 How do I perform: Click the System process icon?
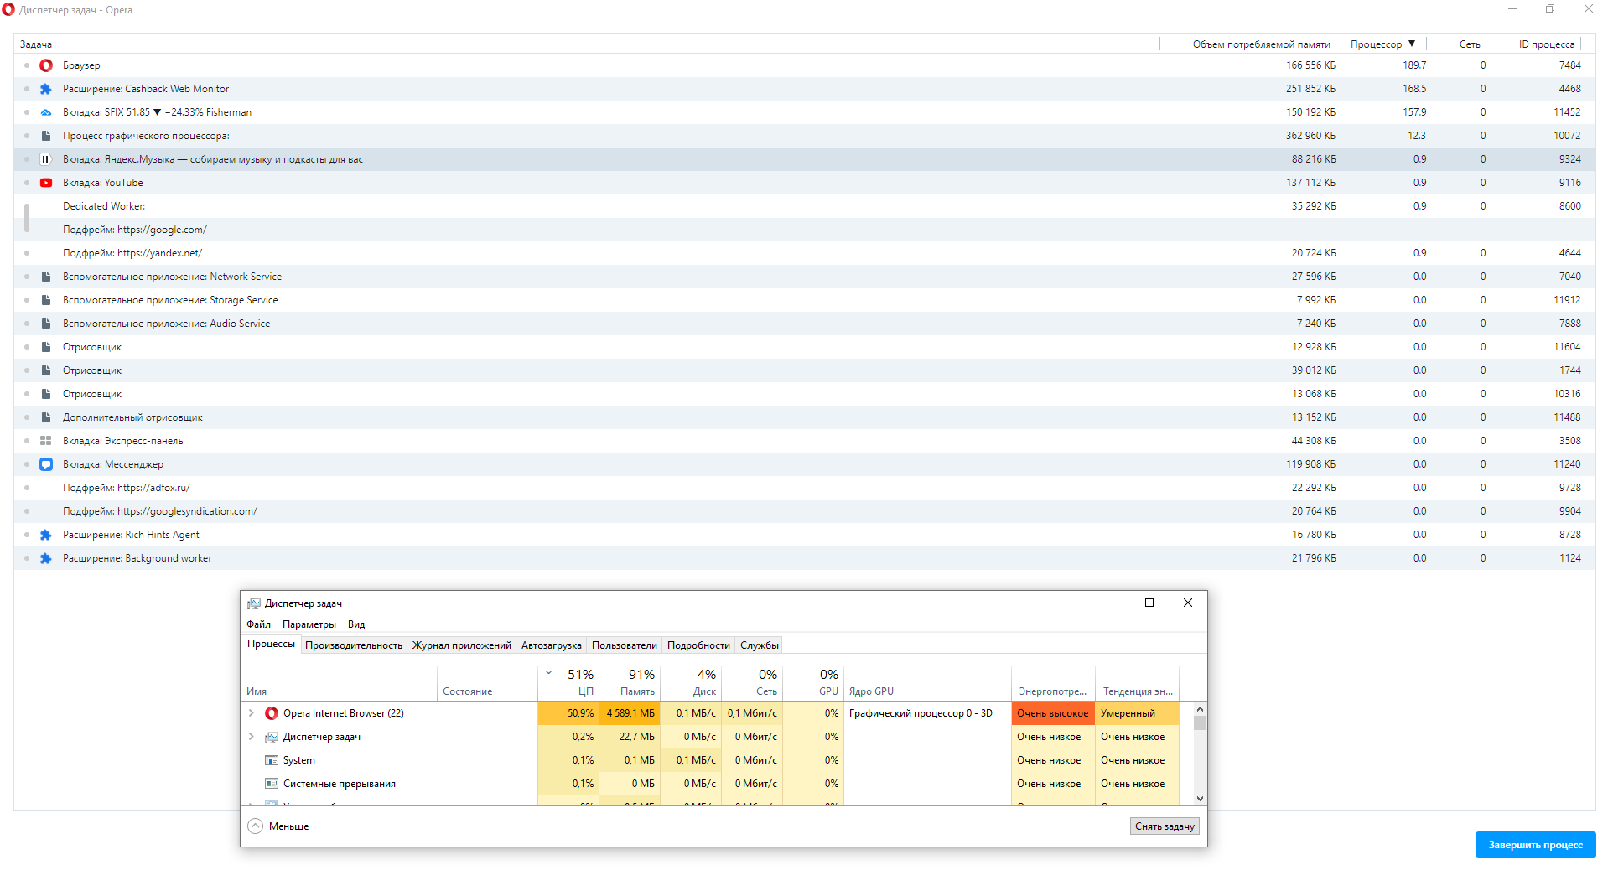pyautogui.click(x=271, y=760)
